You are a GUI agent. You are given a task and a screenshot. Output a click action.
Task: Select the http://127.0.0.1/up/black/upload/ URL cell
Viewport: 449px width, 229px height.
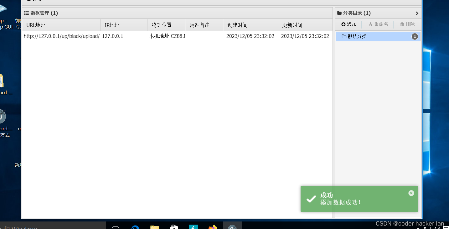(x=62, y=36)
